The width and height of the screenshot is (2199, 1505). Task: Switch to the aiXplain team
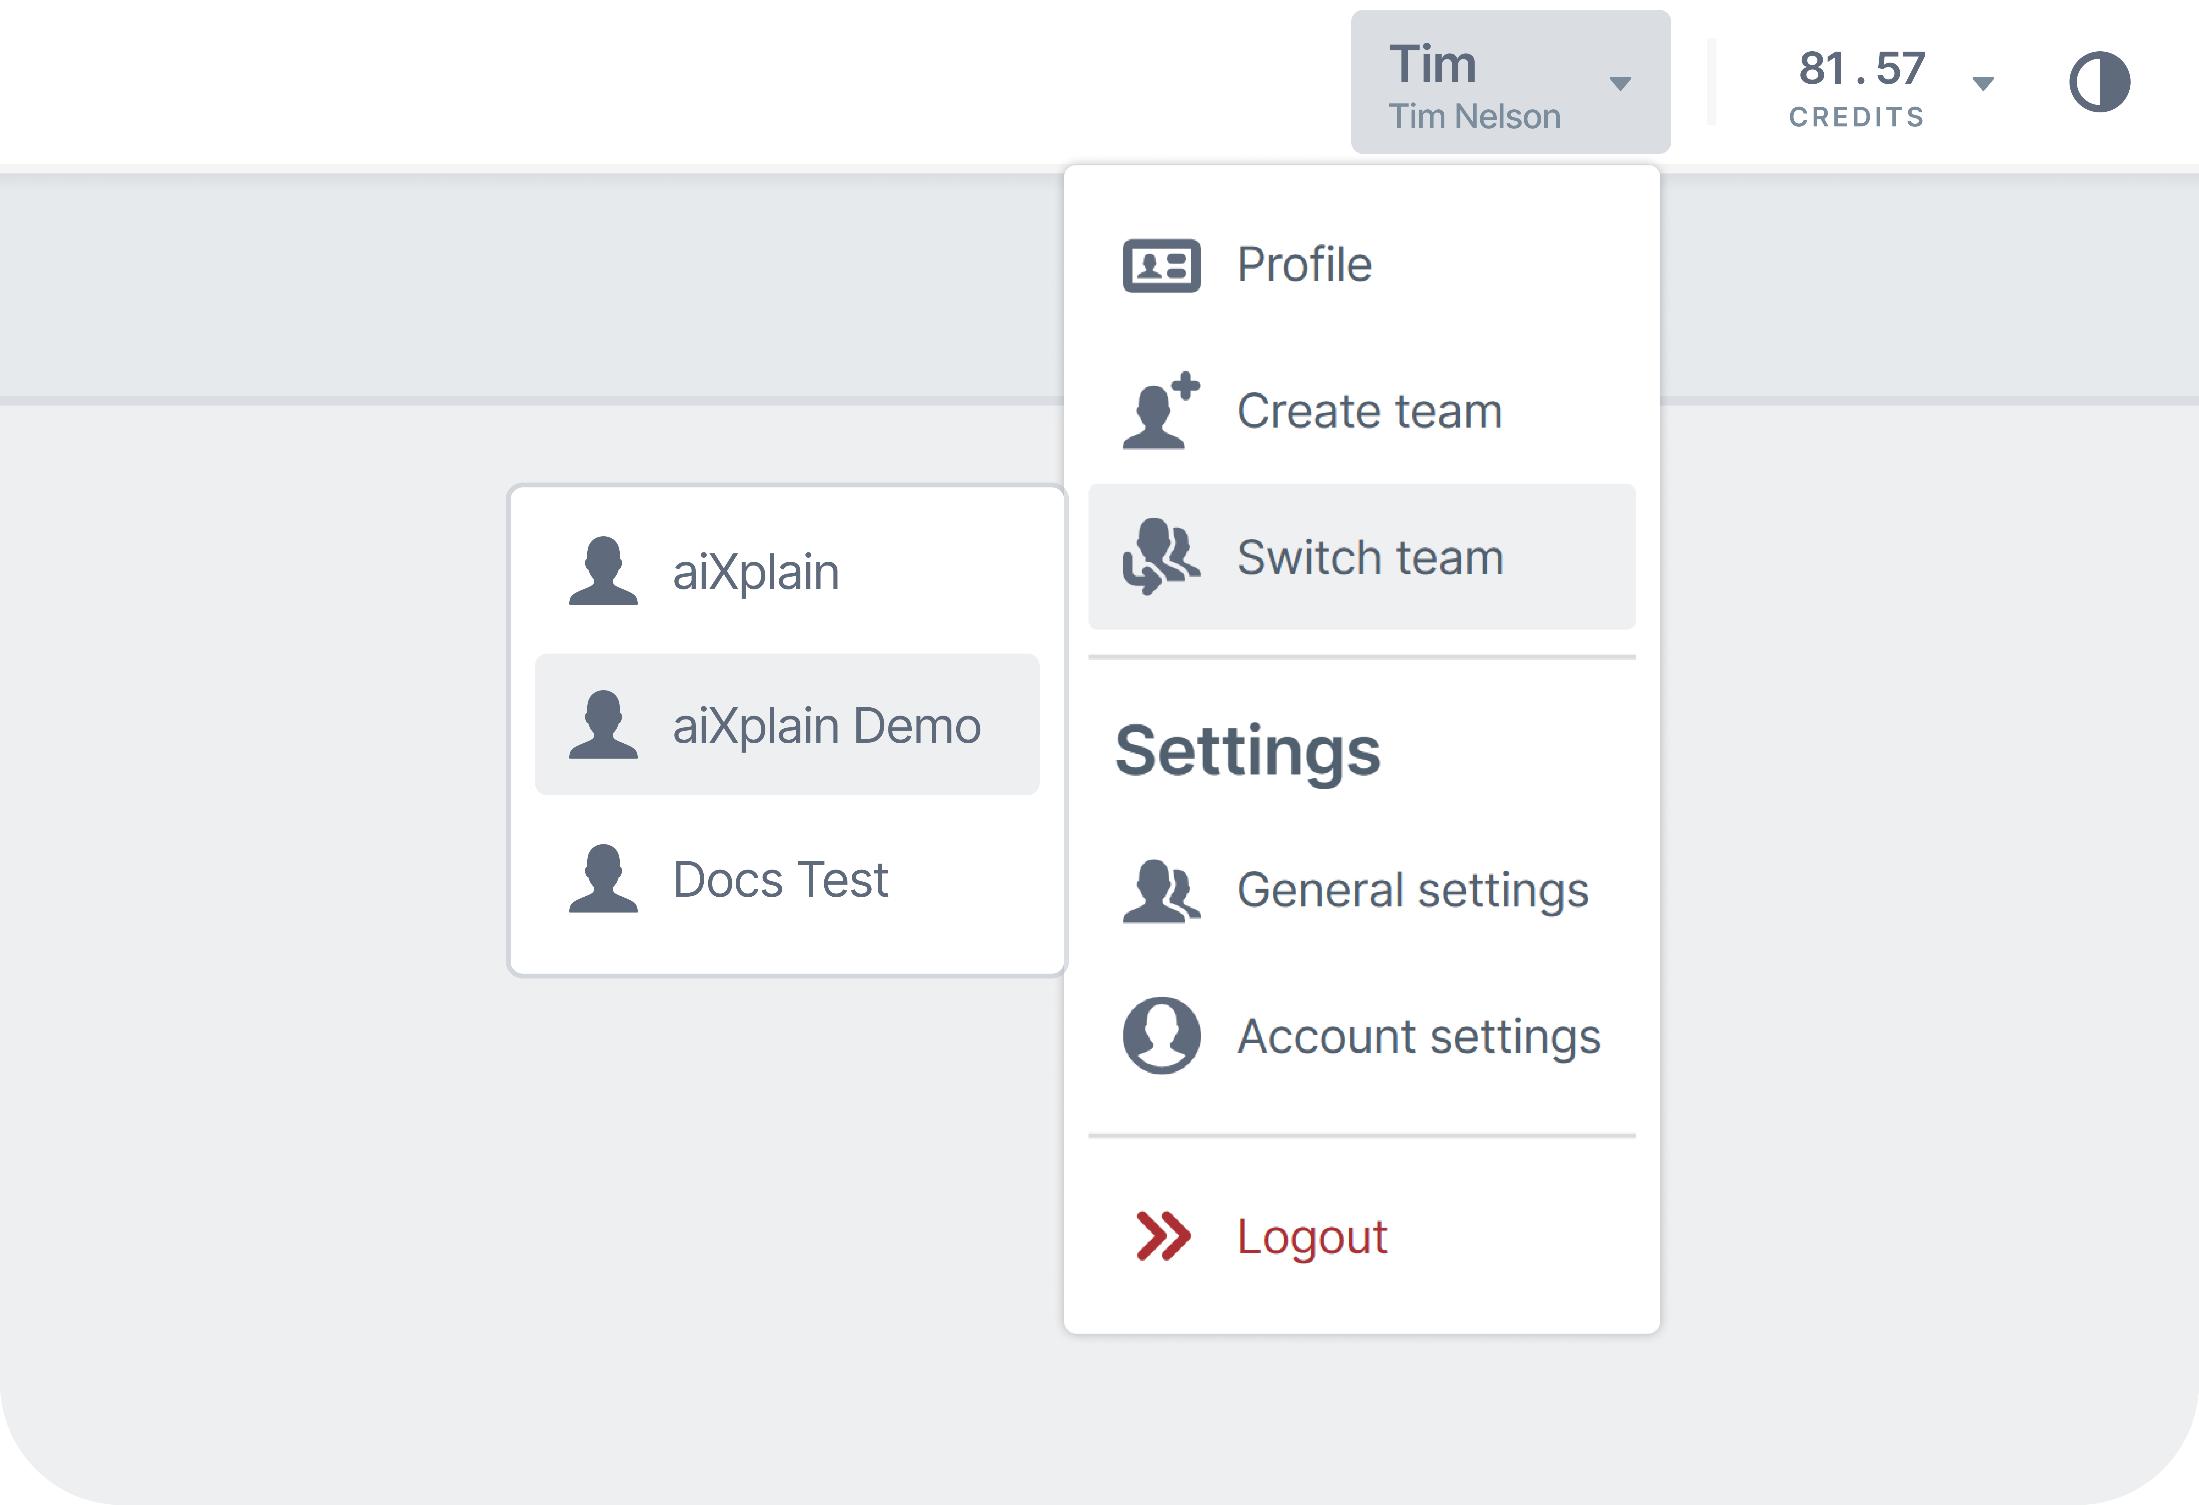[787, 570]
